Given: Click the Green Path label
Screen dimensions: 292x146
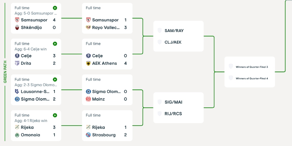Looking at the screenshot, I should (5, 71).
